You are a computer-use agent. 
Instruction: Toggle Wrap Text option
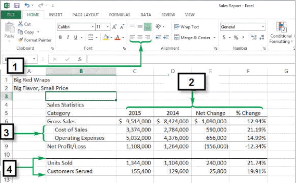[186, 27]
